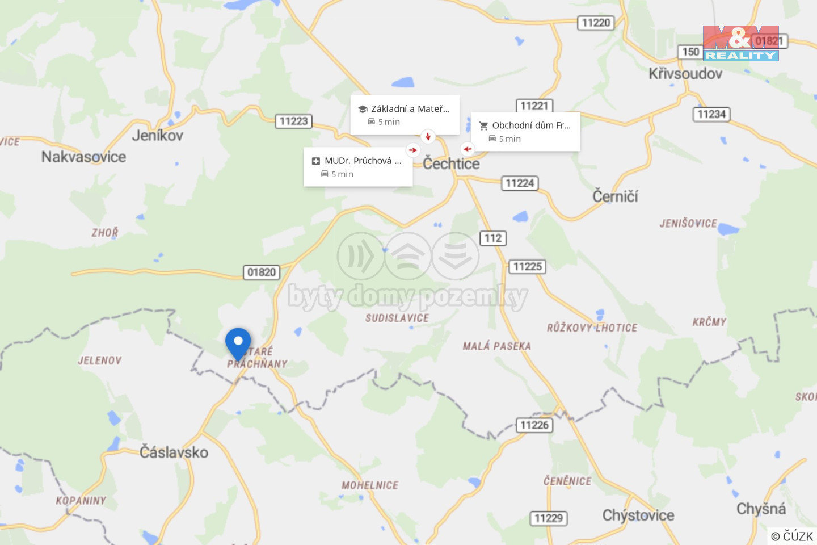Viewport: 817px width, 545px height.
Task: Click the ČÚZK copyright attribution
Action: point(792,536)
